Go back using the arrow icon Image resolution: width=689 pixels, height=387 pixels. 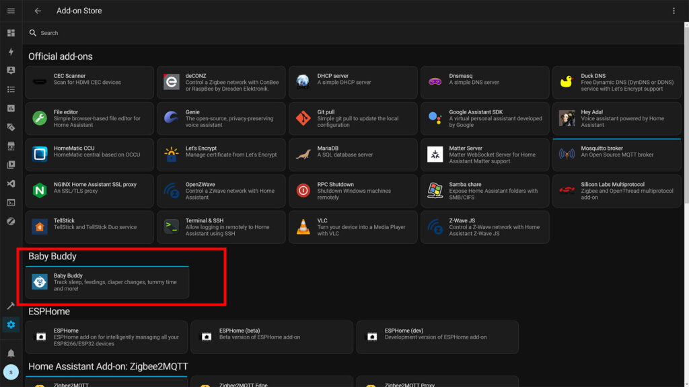tap(38, 11)
